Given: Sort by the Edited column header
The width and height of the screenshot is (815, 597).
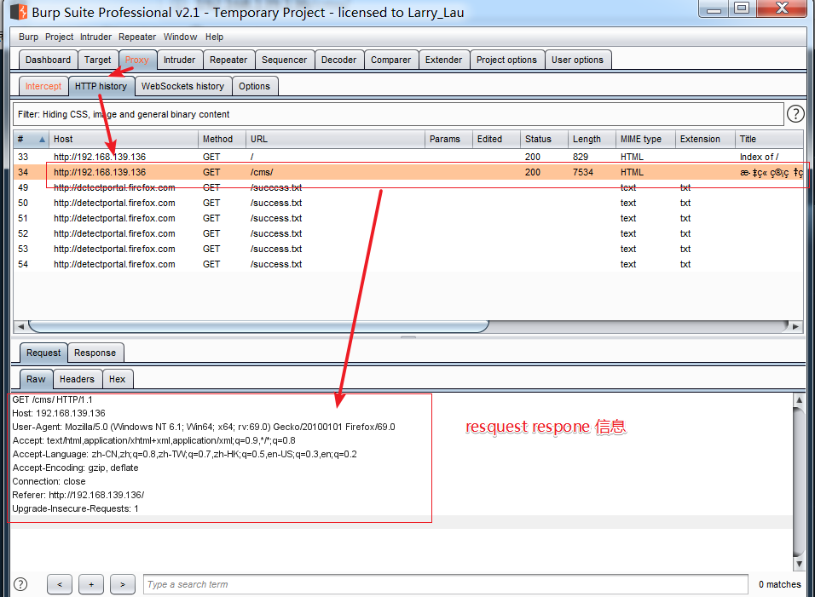Looking at the screenshot, I should (496, 139).
